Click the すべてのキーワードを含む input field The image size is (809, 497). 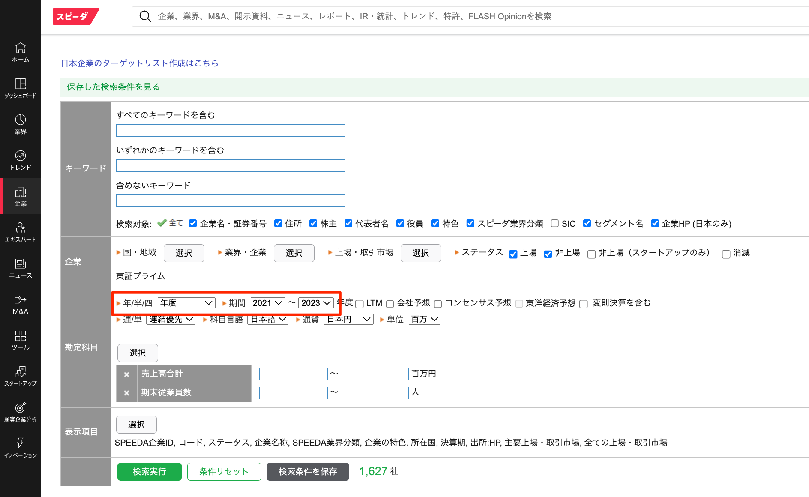[x=230, y=130]
